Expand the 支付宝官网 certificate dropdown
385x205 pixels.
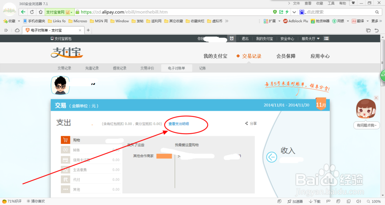point(72,12)
